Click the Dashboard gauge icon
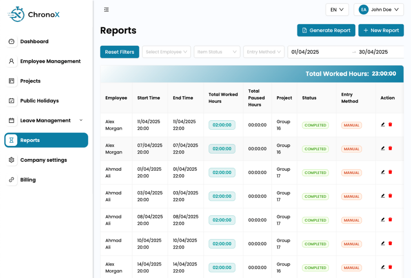This screenshot has width=411, height=278. point(11,41)
